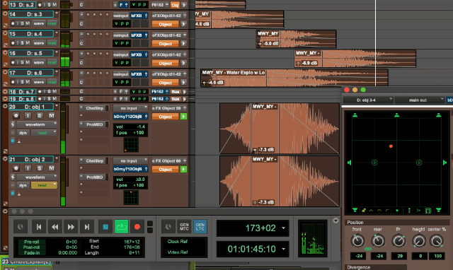Image resolution: width=453 pixels, height=270 pixels.
Task: Click the main counter 173+02 display
Action: coord(253,228)
